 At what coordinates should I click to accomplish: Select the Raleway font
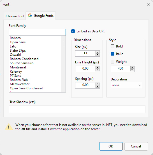coord(16,71)
